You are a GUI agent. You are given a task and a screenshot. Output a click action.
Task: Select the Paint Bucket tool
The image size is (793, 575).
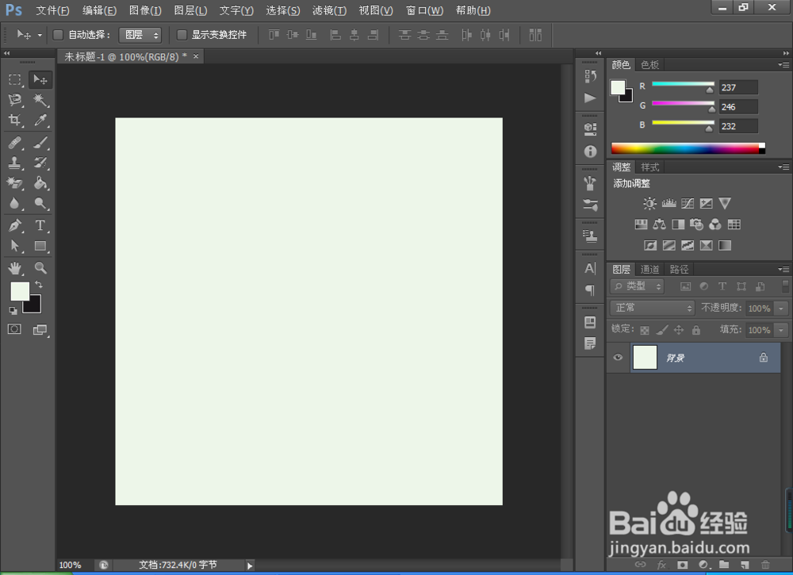(x=40, y=183)
